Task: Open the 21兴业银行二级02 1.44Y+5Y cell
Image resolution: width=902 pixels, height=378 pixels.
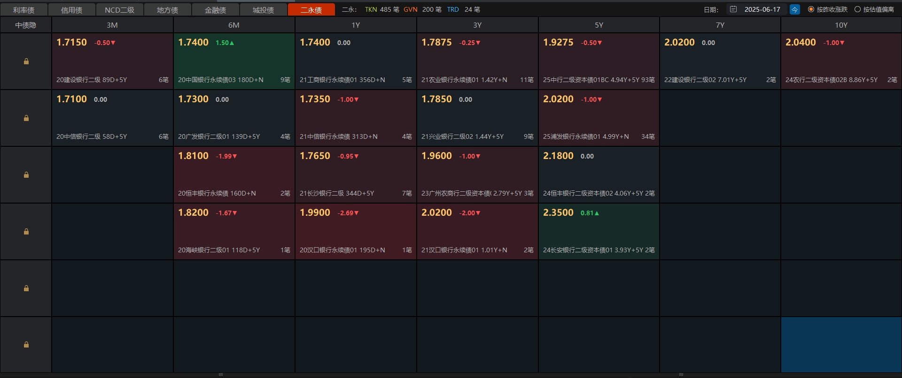Action: point(477,118)
